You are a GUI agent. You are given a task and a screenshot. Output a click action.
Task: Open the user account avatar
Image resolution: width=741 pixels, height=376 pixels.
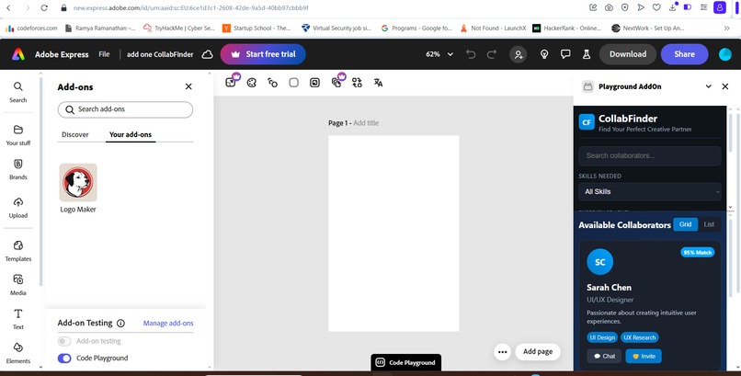coord(725,54)
